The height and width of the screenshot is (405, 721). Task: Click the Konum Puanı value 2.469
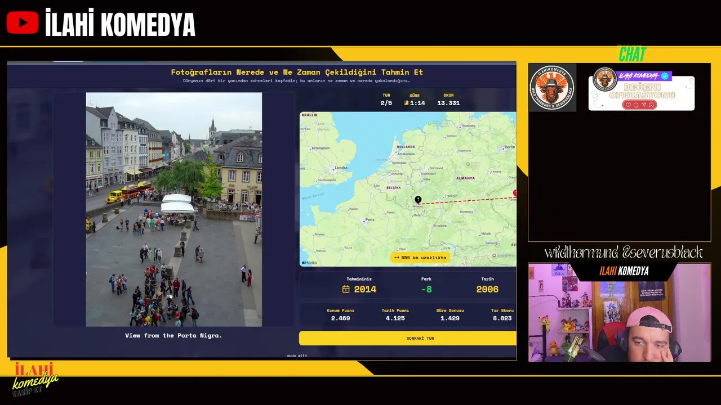click(340, 318)
